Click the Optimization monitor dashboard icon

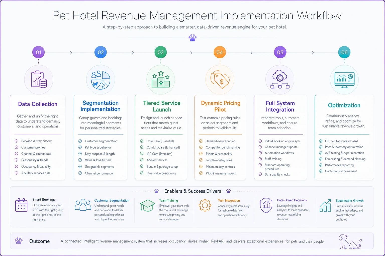(344, 80)
